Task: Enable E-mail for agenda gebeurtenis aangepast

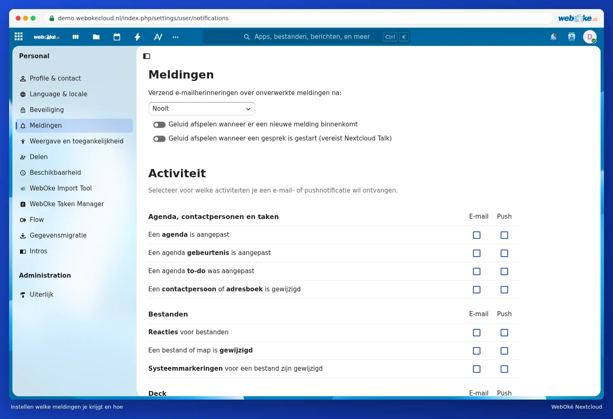Action: click(477, 253)
